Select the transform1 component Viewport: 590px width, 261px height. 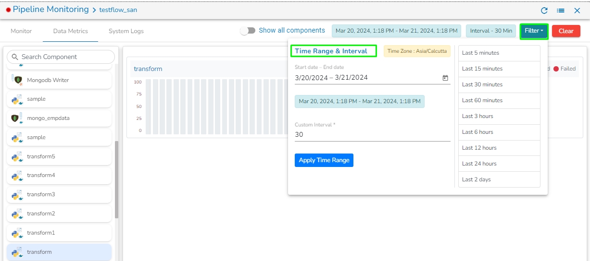(59, 233)
